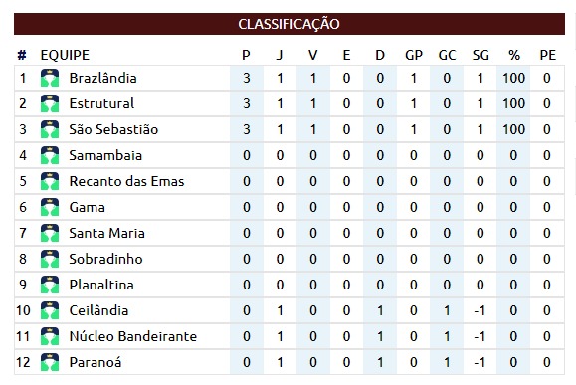Click the SG goal difference column header
This screenshot has height=385, width=576.
click(x=480, y=55)
